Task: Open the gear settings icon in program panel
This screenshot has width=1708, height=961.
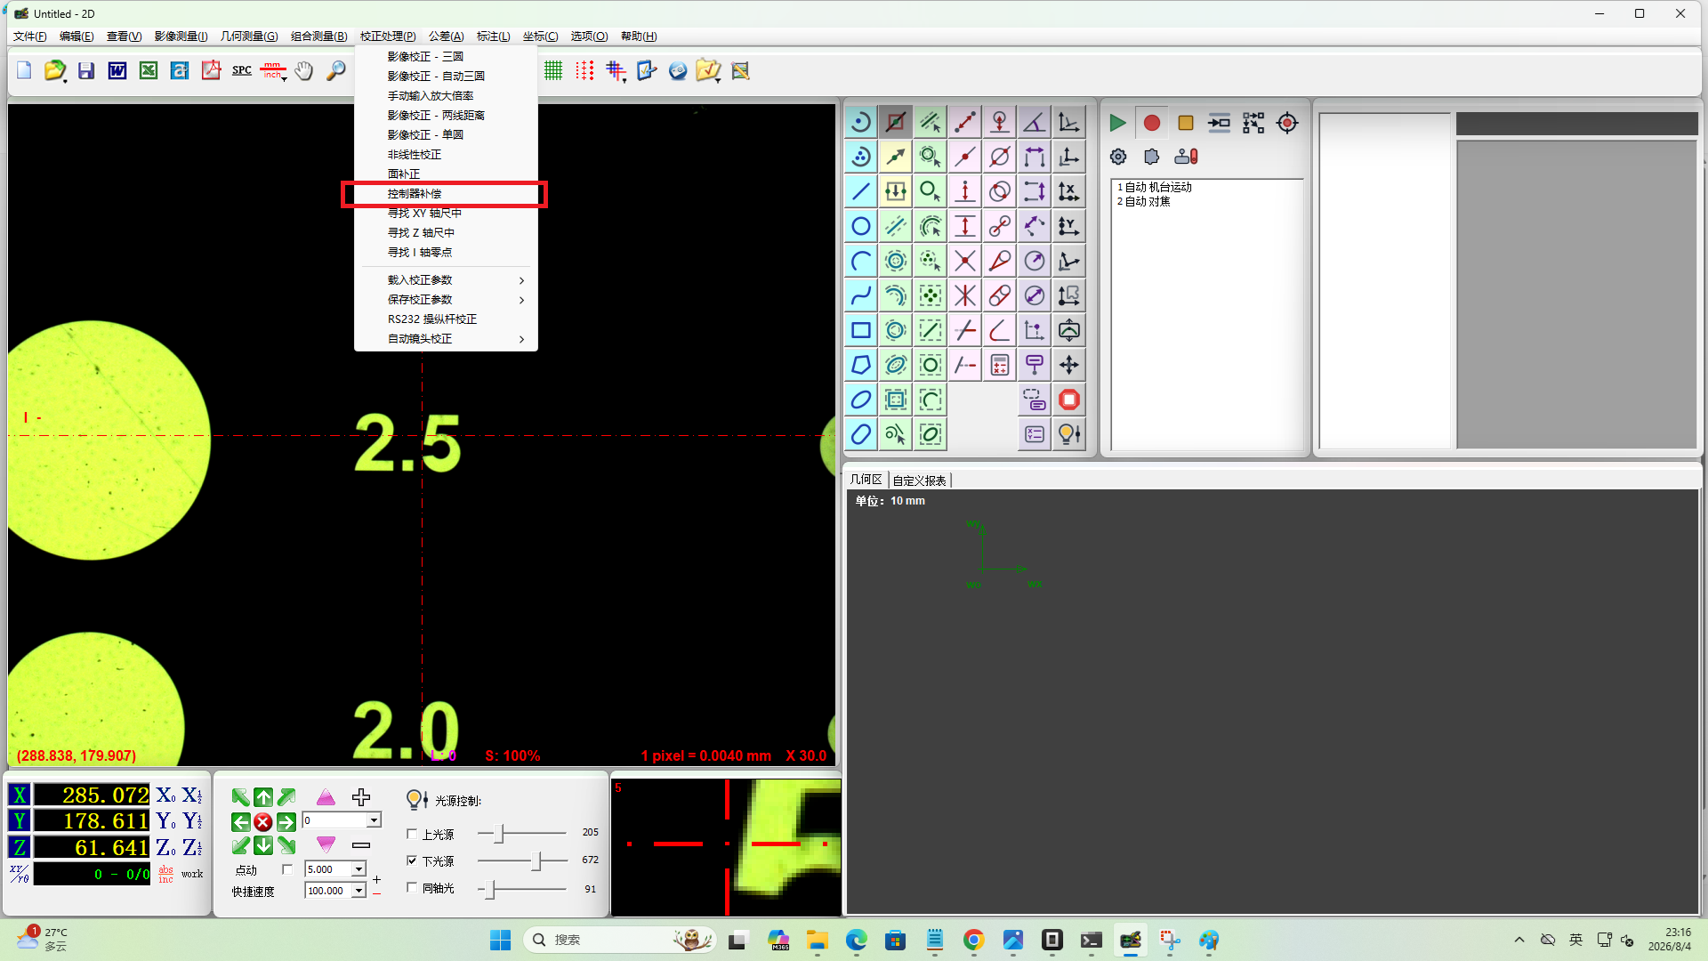Action: (x=1118, y=157)
